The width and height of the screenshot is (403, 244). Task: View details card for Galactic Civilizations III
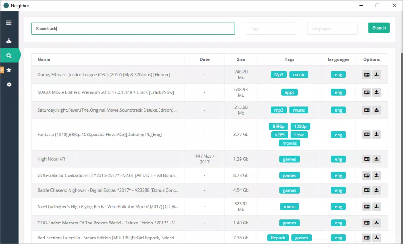[367, 175]
